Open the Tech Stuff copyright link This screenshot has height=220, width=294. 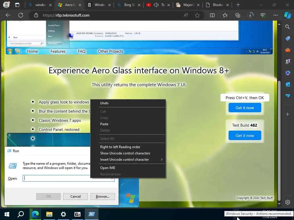click(x=266, y=198)
